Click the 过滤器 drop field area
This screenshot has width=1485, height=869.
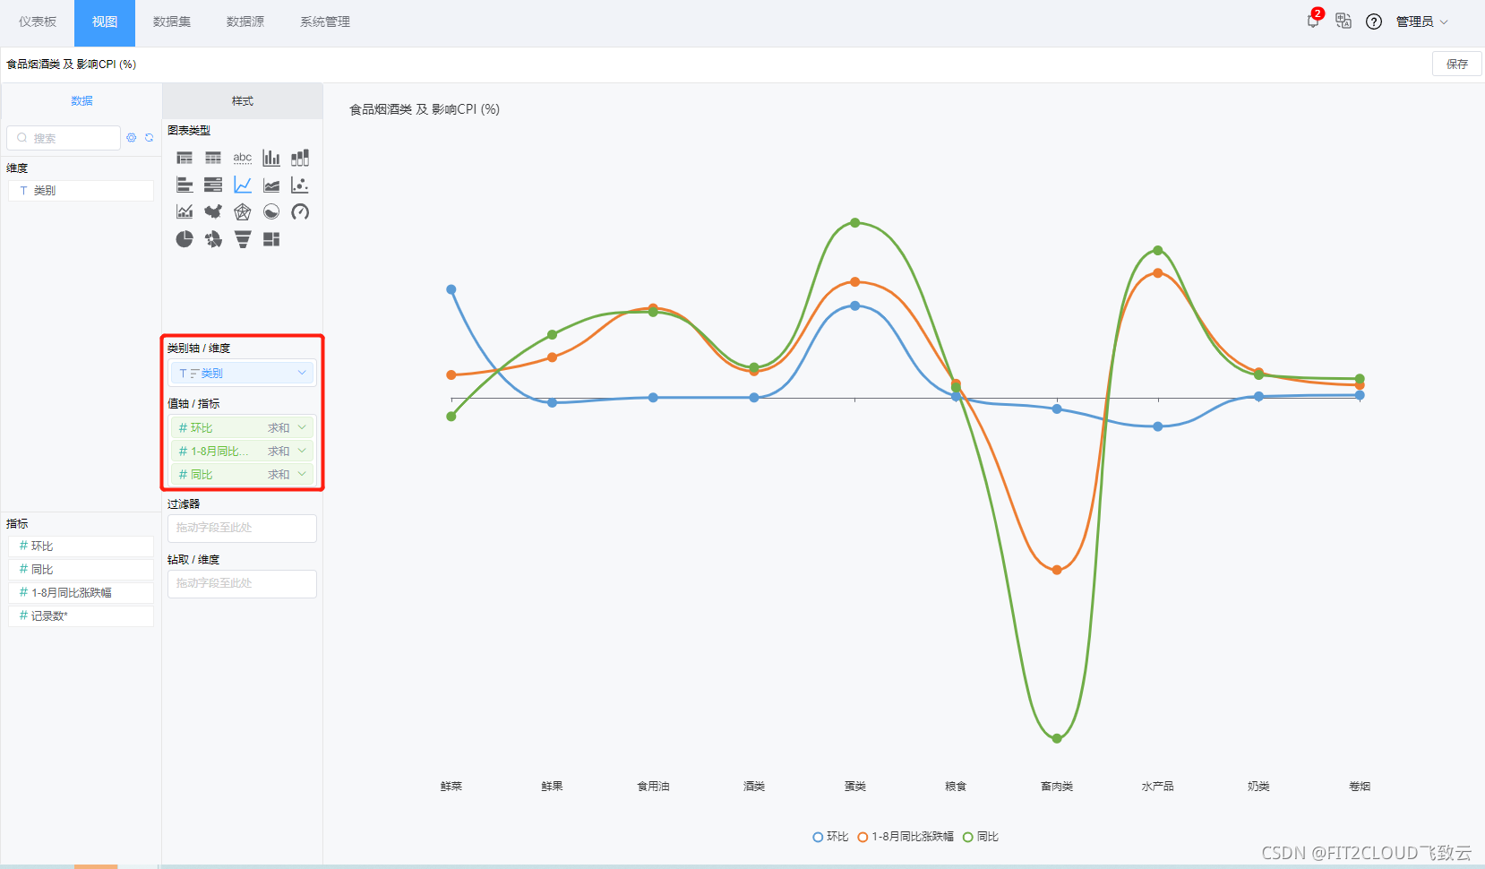point(242,528)
